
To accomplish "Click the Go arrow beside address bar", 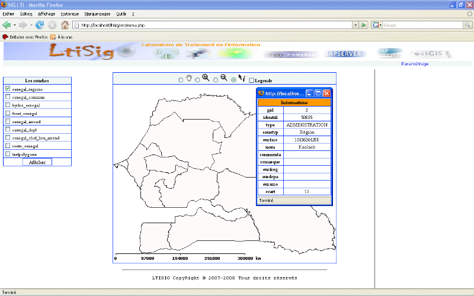I will pyautogui.click(x=364, y=25).
